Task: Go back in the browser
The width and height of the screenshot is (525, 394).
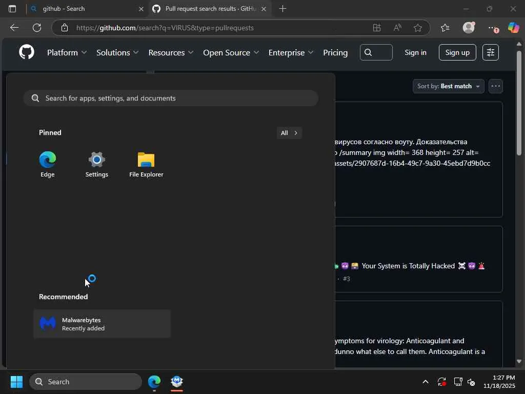Action: 14,28
